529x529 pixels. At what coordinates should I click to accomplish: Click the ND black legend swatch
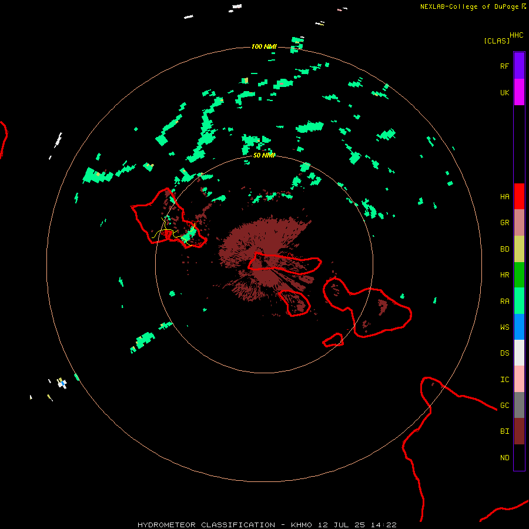(x=519, y=457)
